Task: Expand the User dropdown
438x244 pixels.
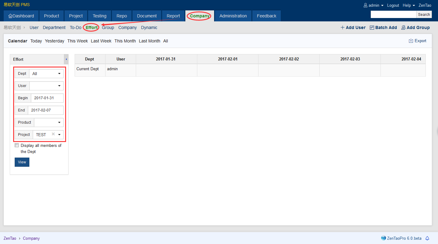Action: point(46,86)
